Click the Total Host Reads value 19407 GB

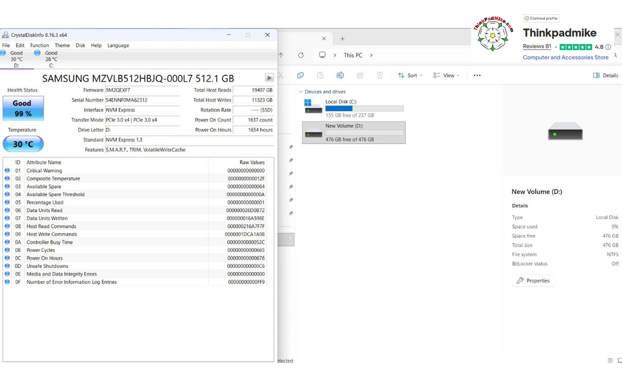click(x=253, y=90)
